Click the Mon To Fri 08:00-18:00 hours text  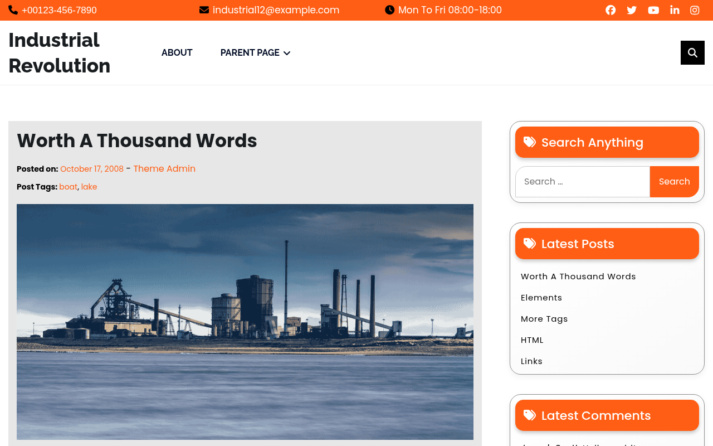click(x=450, y=10)
